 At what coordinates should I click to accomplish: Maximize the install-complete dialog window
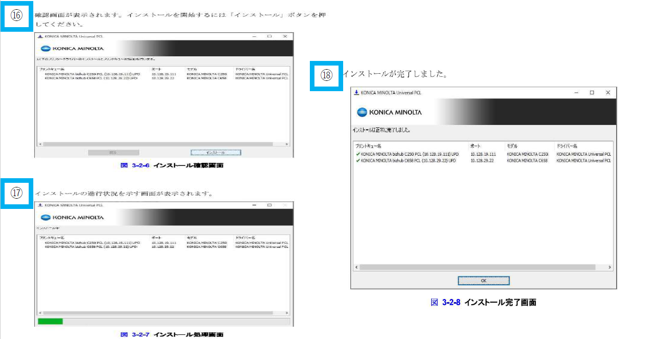point(592,93)
